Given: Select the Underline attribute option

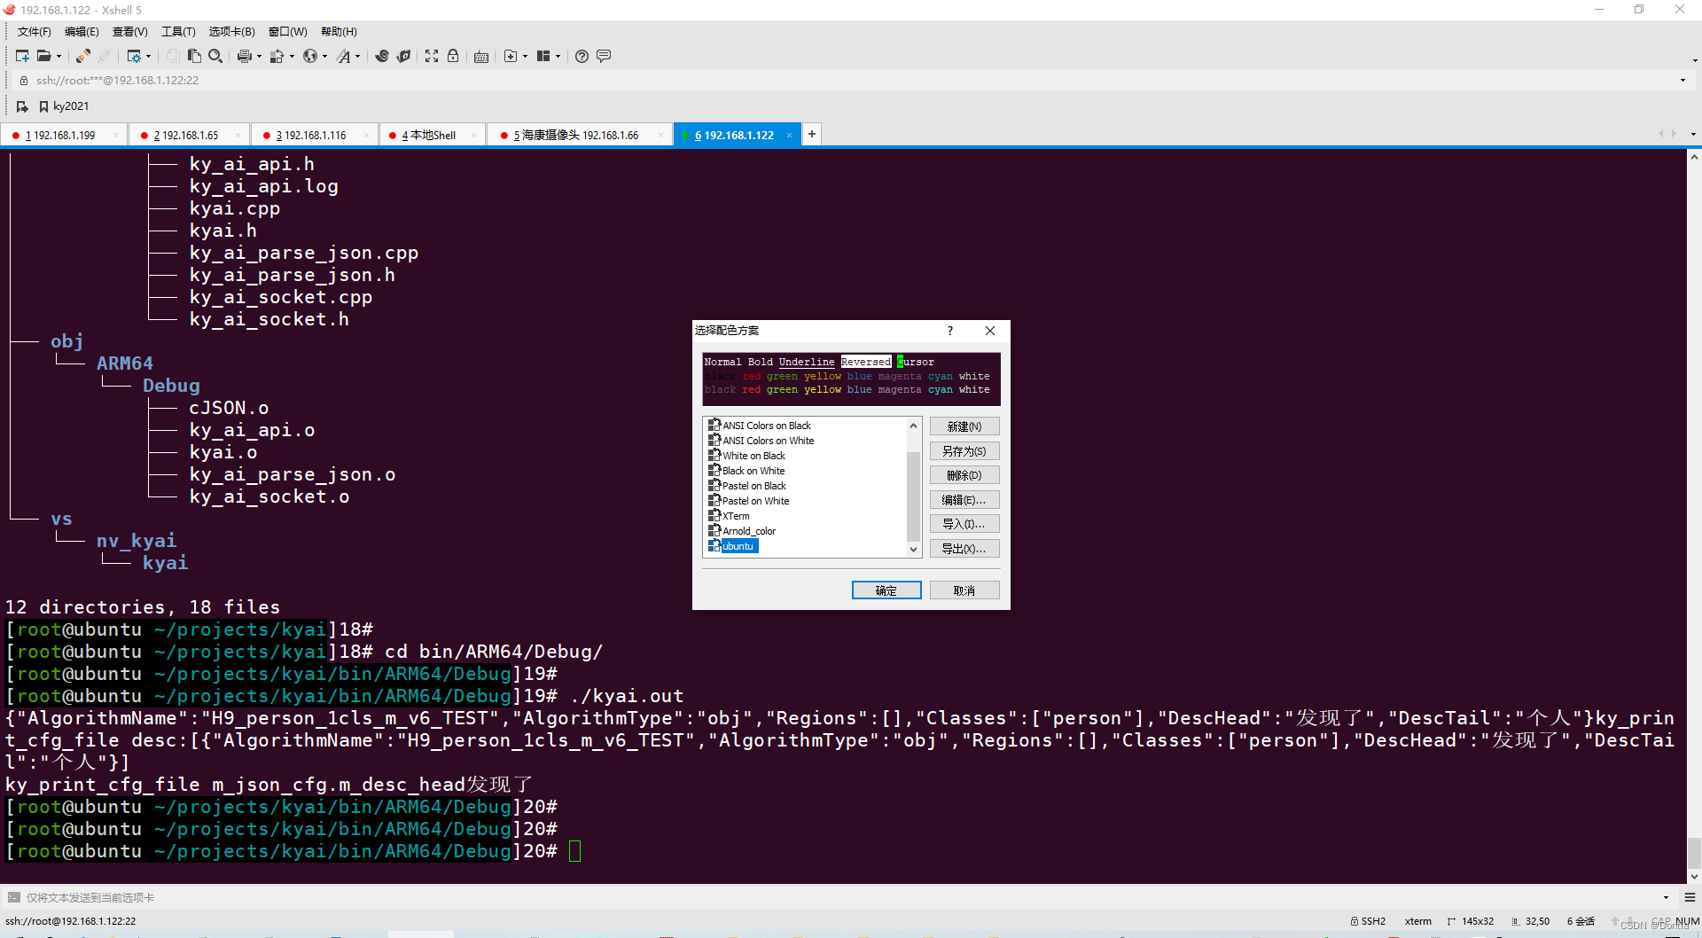Looking at the screenshot, I should click(x=805, y=362).
